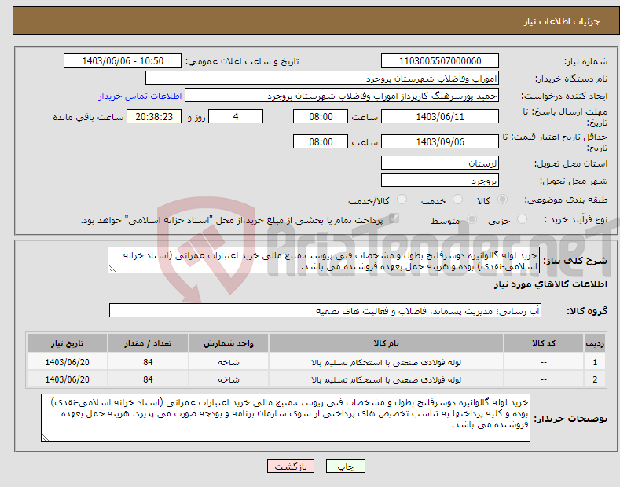Click the remaining time field 20:38:23
This screenshot has height=487, width=620.
pyautogui.click(x=154, y=116)
